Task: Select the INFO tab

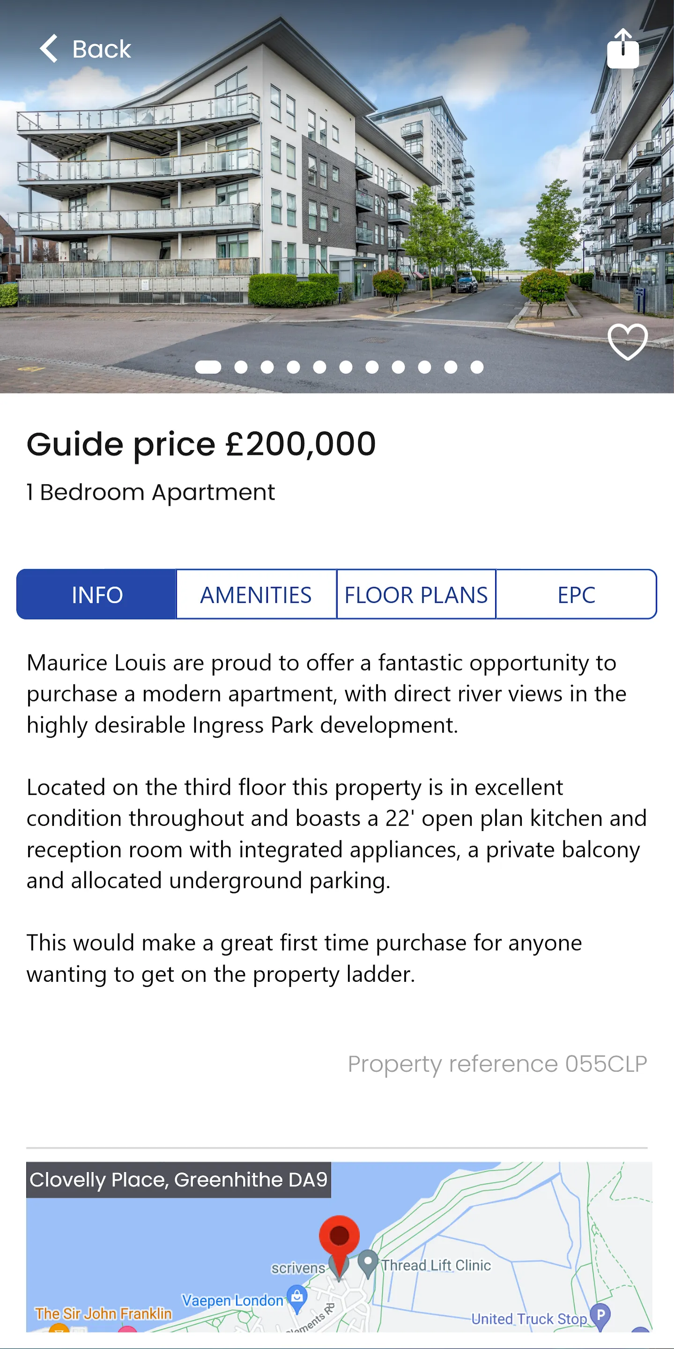Action: click(x=97, y=594)
